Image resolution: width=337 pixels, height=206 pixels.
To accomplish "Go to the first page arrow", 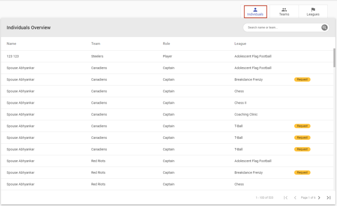I will [286, 198].
